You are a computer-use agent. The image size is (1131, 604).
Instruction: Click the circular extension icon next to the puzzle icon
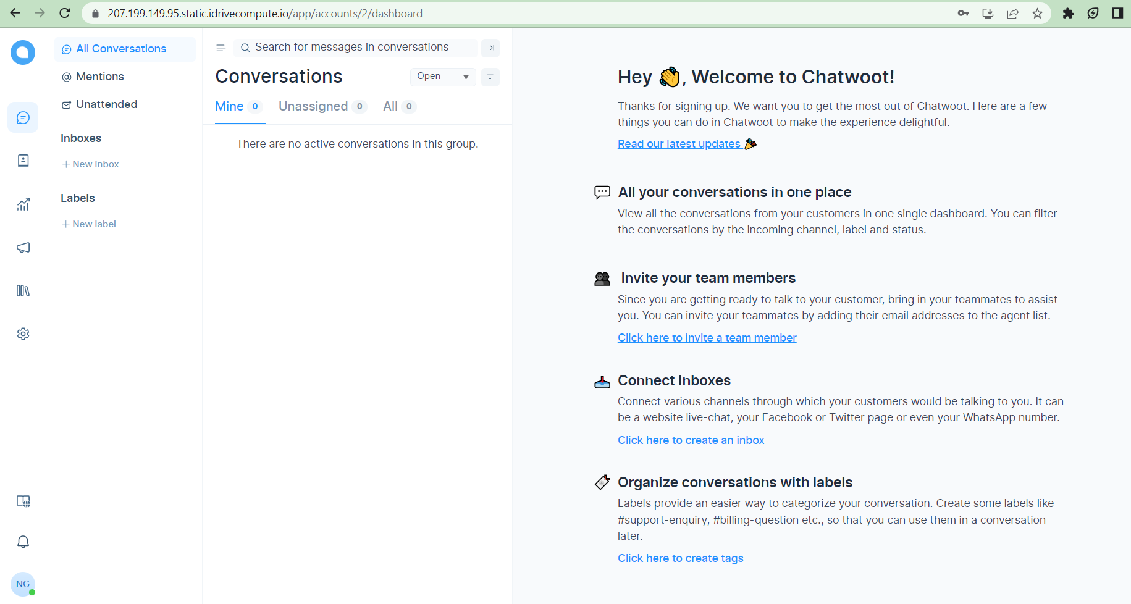click(x=1093, y=13)
